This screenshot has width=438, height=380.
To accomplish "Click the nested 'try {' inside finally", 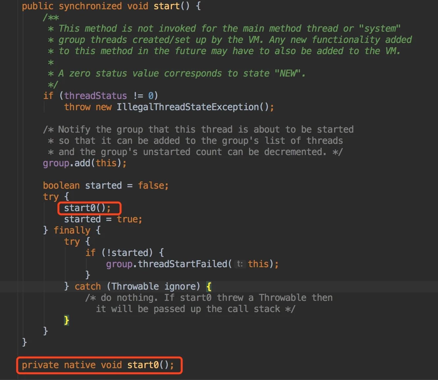I will point(77,241).
